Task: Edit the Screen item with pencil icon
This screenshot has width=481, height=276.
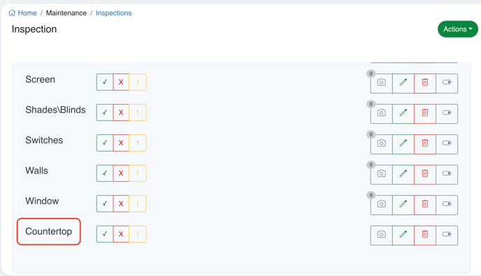Action: (403, 83)
